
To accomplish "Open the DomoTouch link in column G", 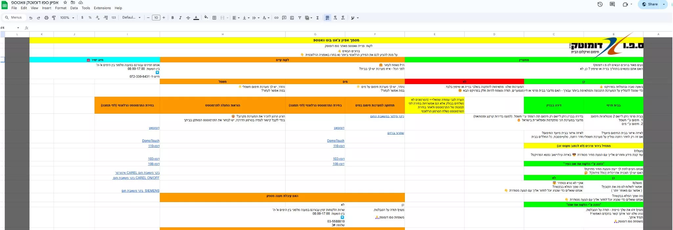I will click(336, 141).
